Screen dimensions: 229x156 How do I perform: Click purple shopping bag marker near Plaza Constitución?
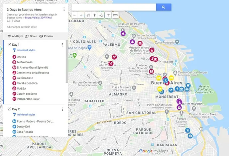[179, 107]
